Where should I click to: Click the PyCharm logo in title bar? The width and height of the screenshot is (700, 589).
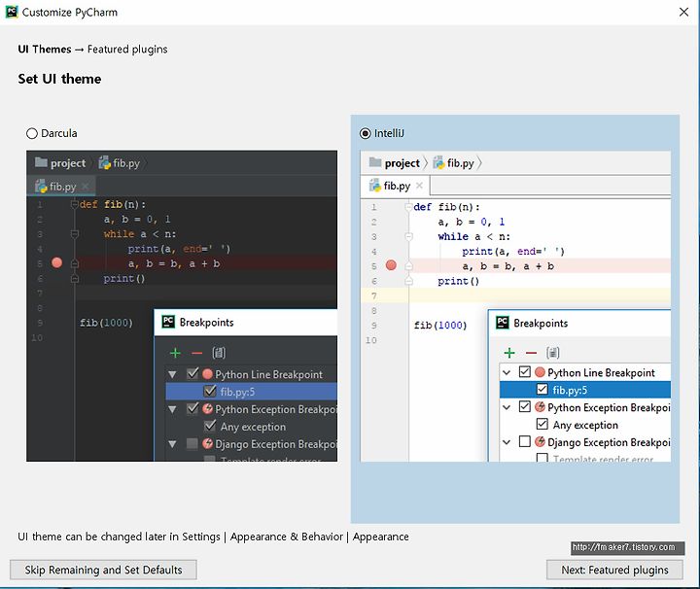coord(12,12)
